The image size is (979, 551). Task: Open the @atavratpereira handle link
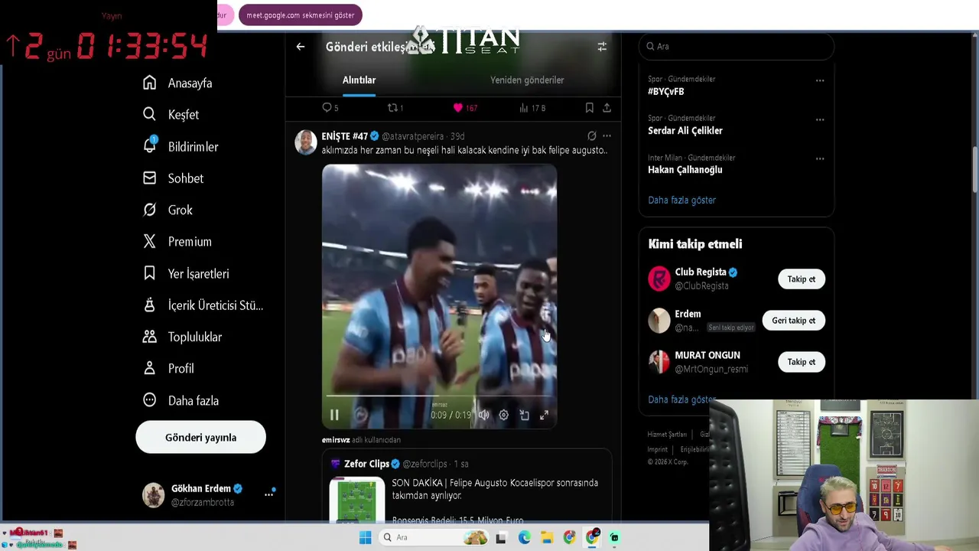click(x=412, y=136)
